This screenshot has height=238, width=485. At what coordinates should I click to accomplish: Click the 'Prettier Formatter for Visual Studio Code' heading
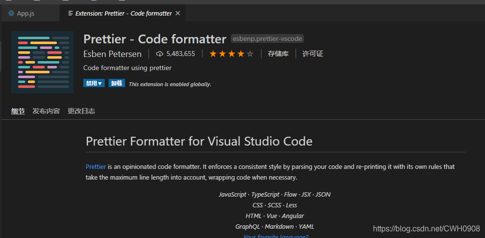199,141
